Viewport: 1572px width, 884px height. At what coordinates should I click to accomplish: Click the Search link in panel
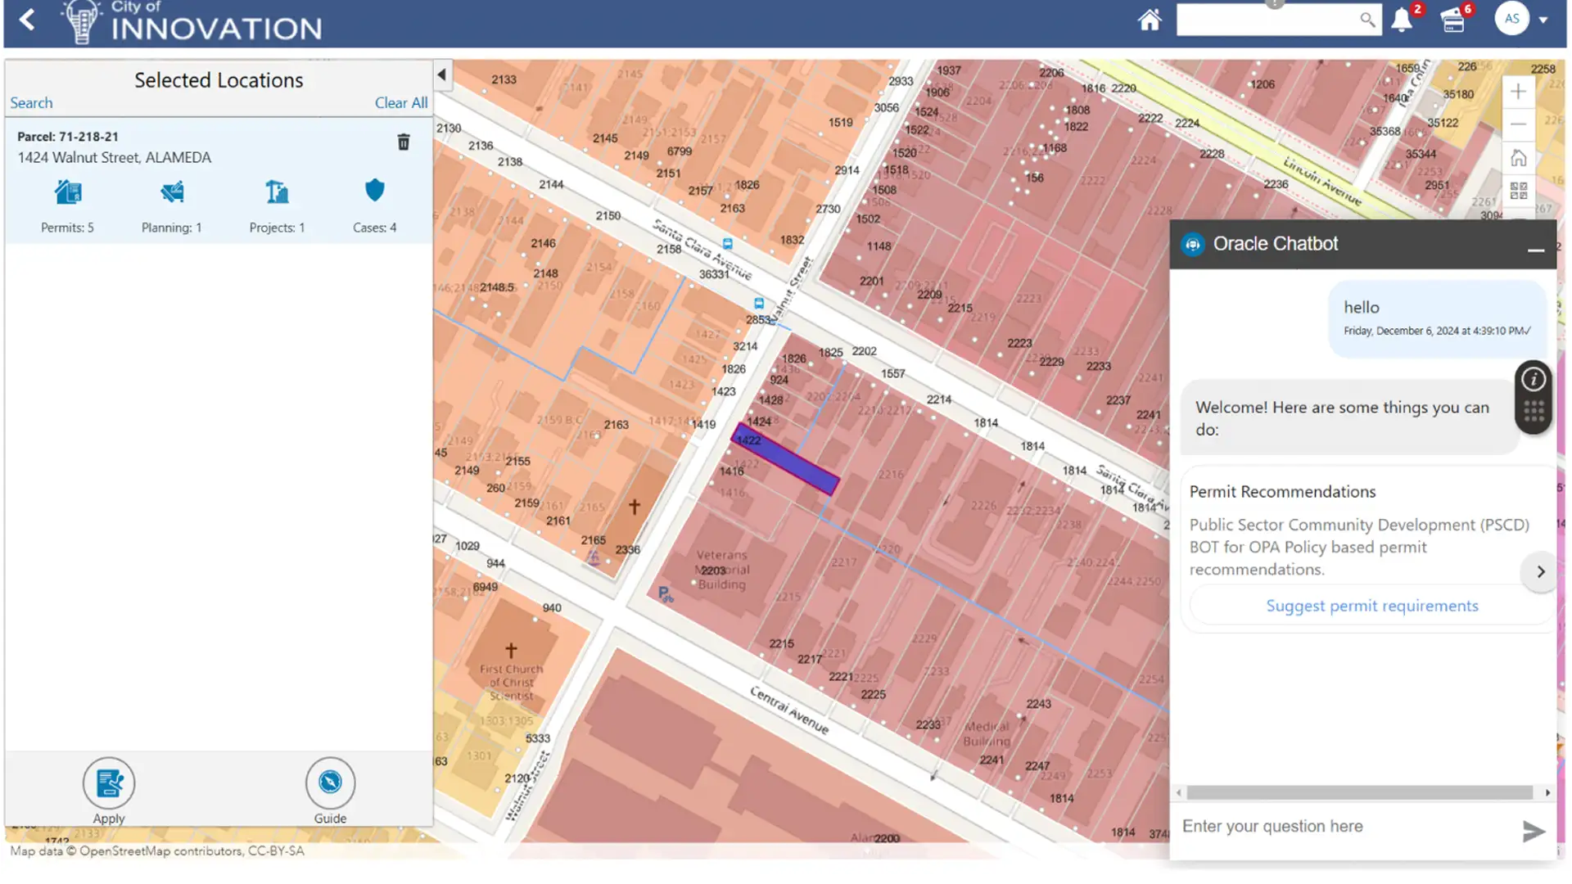coord(31,103)
